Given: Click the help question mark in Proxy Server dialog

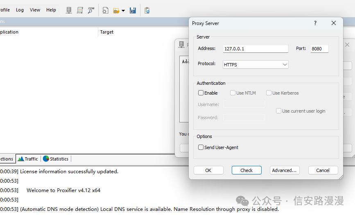Looking at the screenshot, I should point(315,23).
